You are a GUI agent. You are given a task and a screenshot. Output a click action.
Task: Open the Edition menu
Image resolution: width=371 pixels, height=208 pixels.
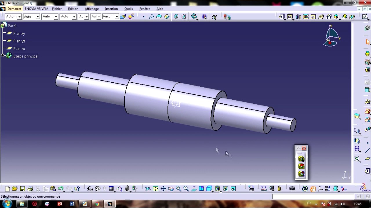coord(73,9)
